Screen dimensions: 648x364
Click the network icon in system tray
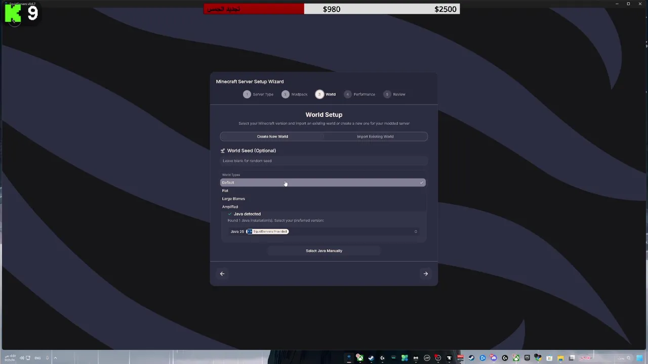(28, 358)
